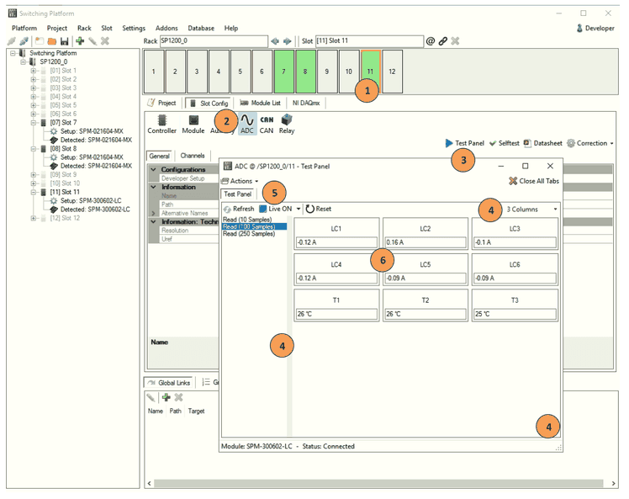Click the Developer user icon
629x499 pixels.
tap(579, 28)
